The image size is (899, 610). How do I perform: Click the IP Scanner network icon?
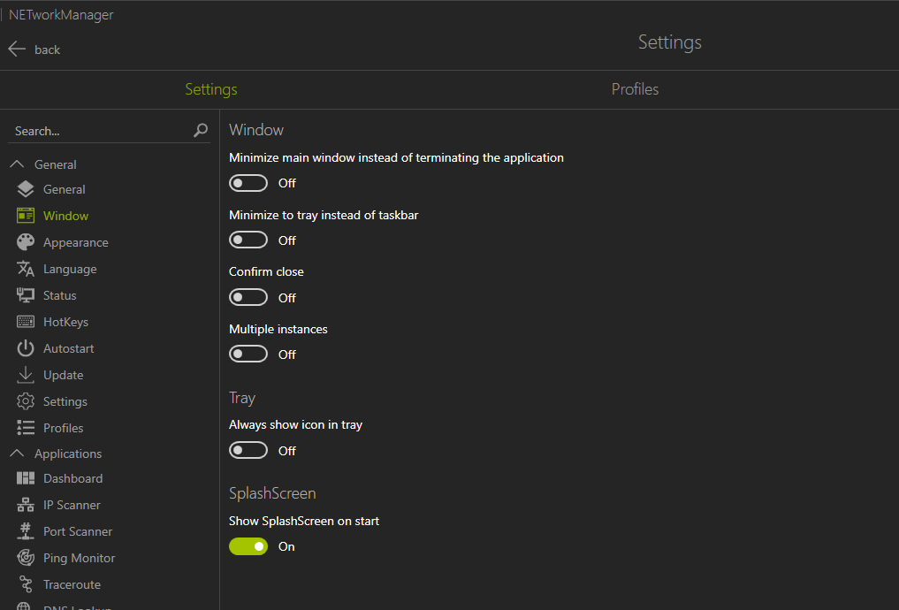tap(26, 505)
